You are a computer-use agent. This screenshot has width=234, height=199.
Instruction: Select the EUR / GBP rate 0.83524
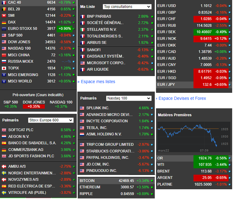pyautogui.click(x=205, y=12)
